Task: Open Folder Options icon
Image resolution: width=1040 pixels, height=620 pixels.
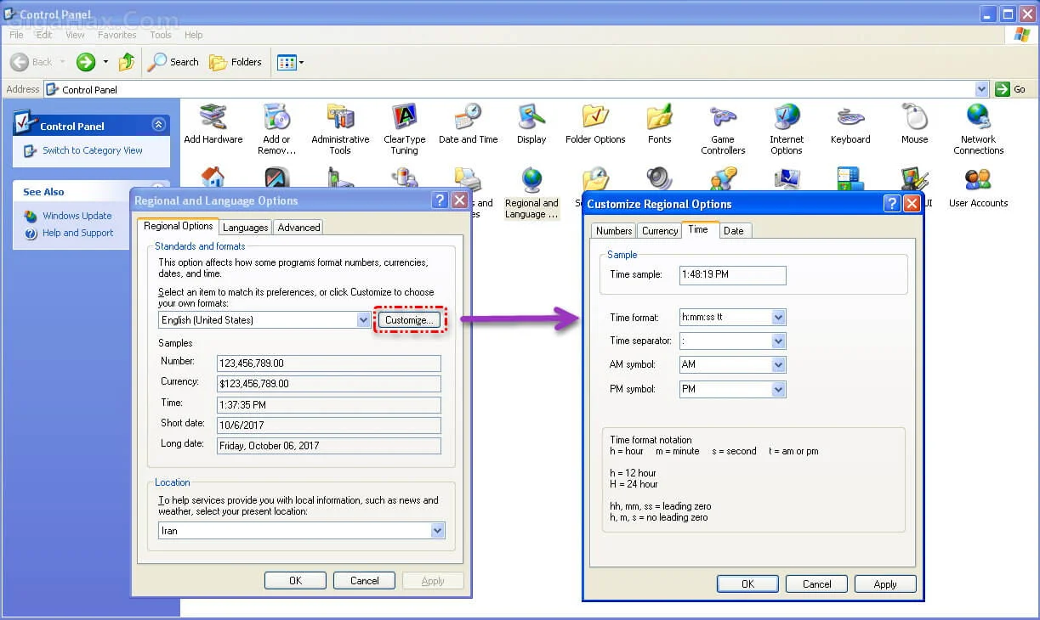Action: (x=595, y=118)
